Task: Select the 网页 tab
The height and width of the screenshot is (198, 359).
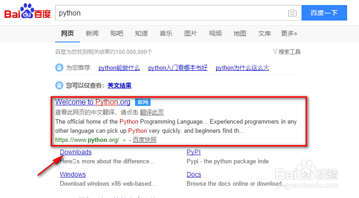Action: pyautogui.click(x=68, y=33)
